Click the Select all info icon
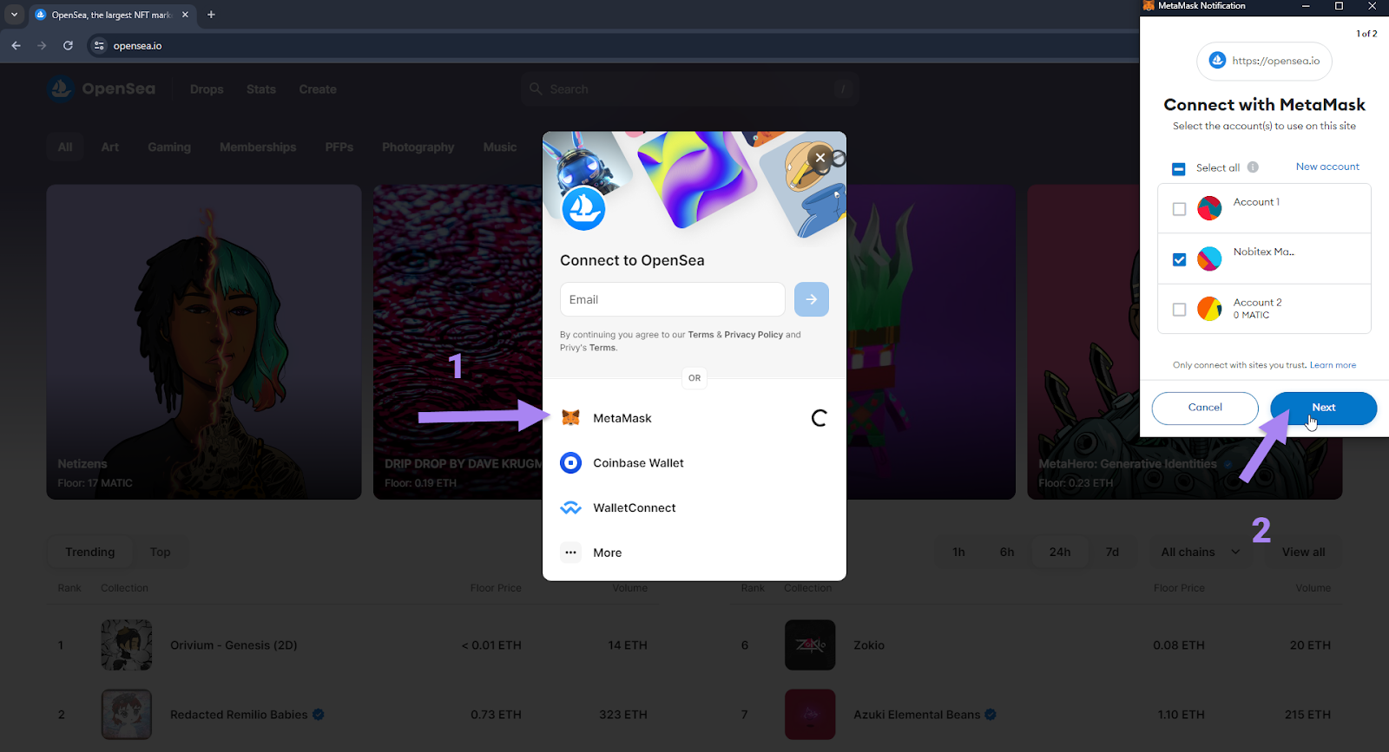The width and height of the screenshot is (1389, 752). pyautogui.click(x=1253, y=167)
